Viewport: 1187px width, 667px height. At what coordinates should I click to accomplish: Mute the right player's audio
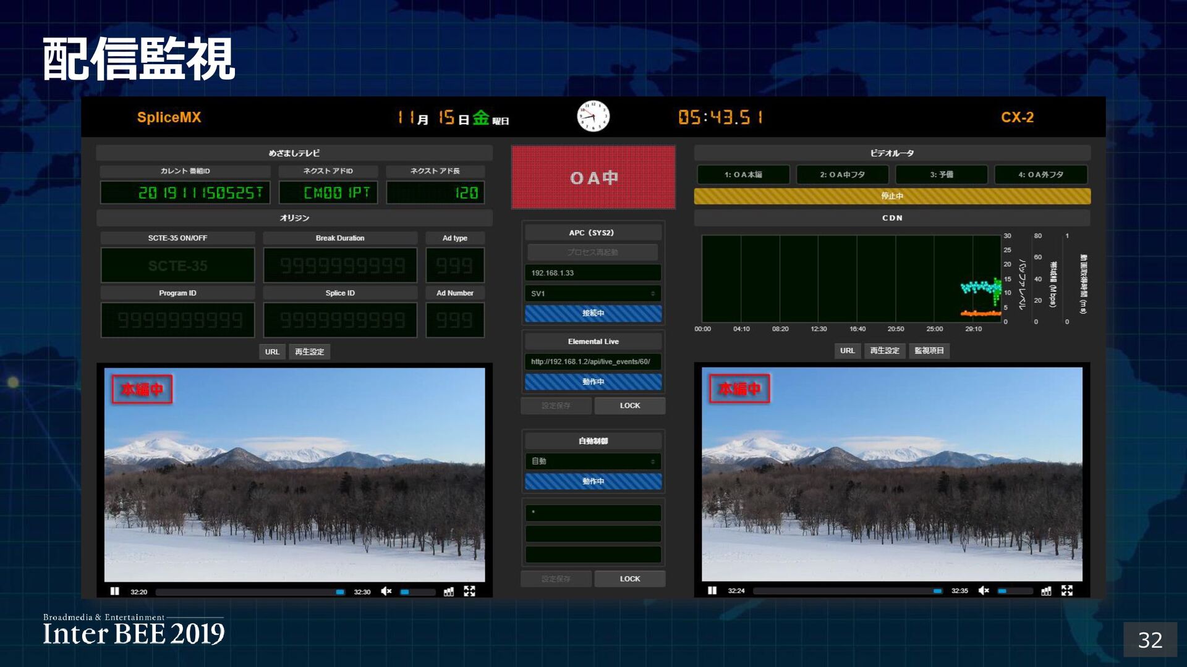[x=984, y=591]
